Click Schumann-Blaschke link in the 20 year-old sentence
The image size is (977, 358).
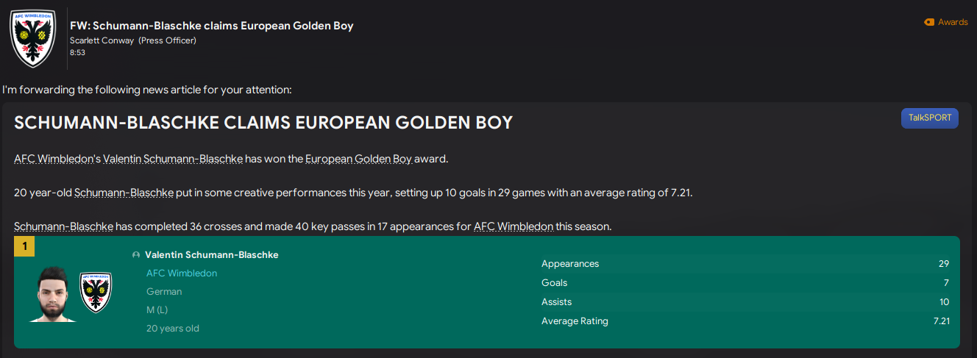124,193
